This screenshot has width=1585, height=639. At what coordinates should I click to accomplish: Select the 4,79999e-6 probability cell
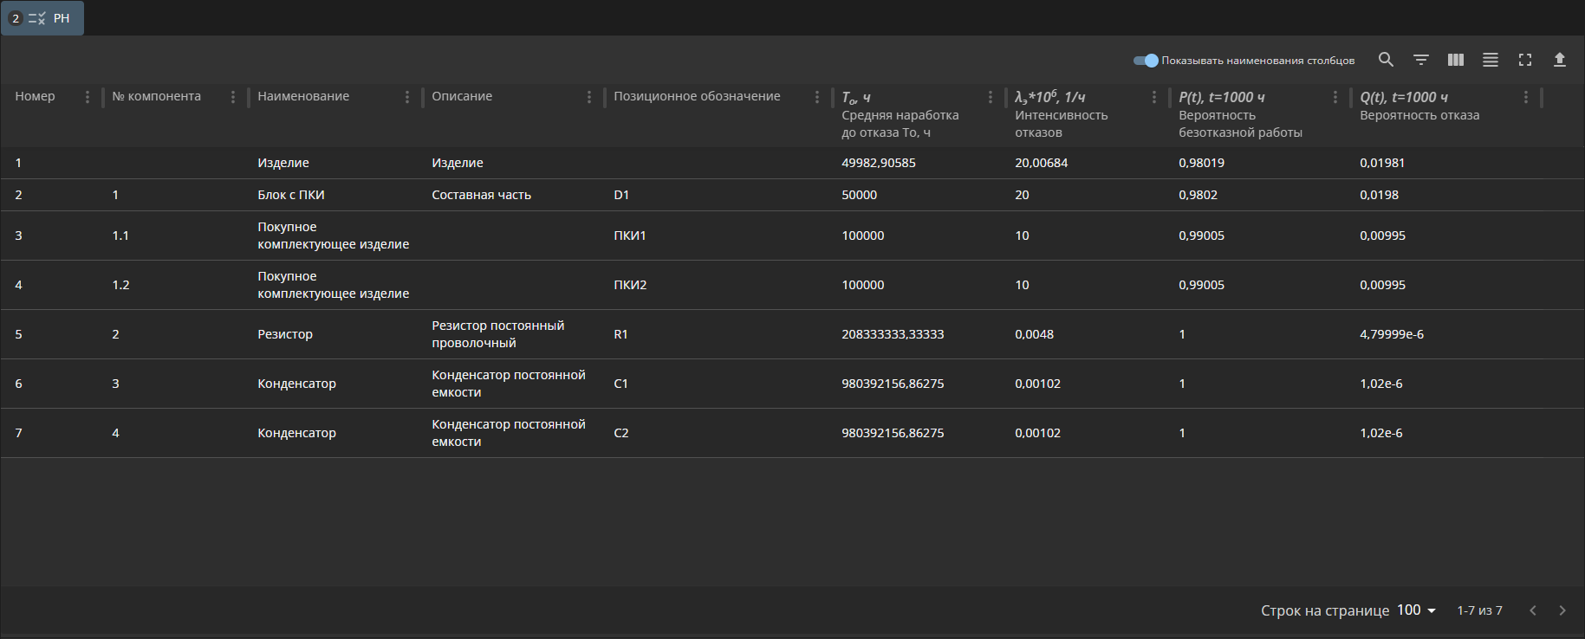point(1392,334)
